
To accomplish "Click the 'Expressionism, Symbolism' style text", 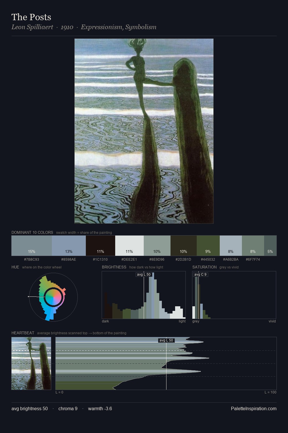I will [x=119, y=27].
